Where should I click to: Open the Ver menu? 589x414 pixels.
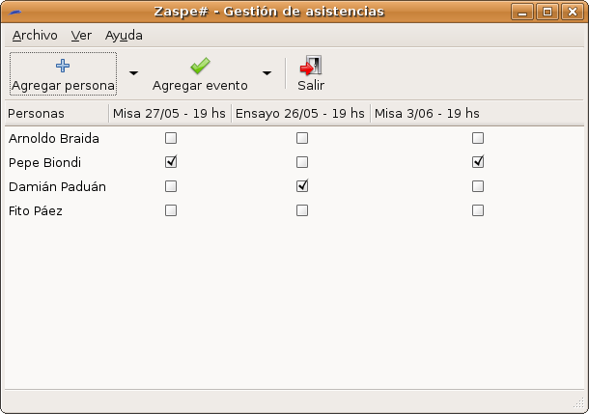pos(81,35)
